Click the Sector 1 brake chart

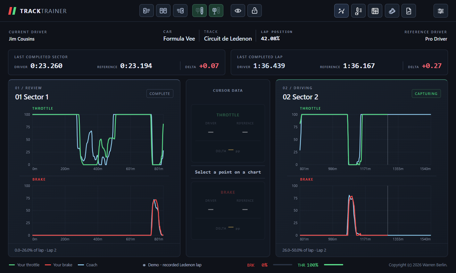click(98, 210)
